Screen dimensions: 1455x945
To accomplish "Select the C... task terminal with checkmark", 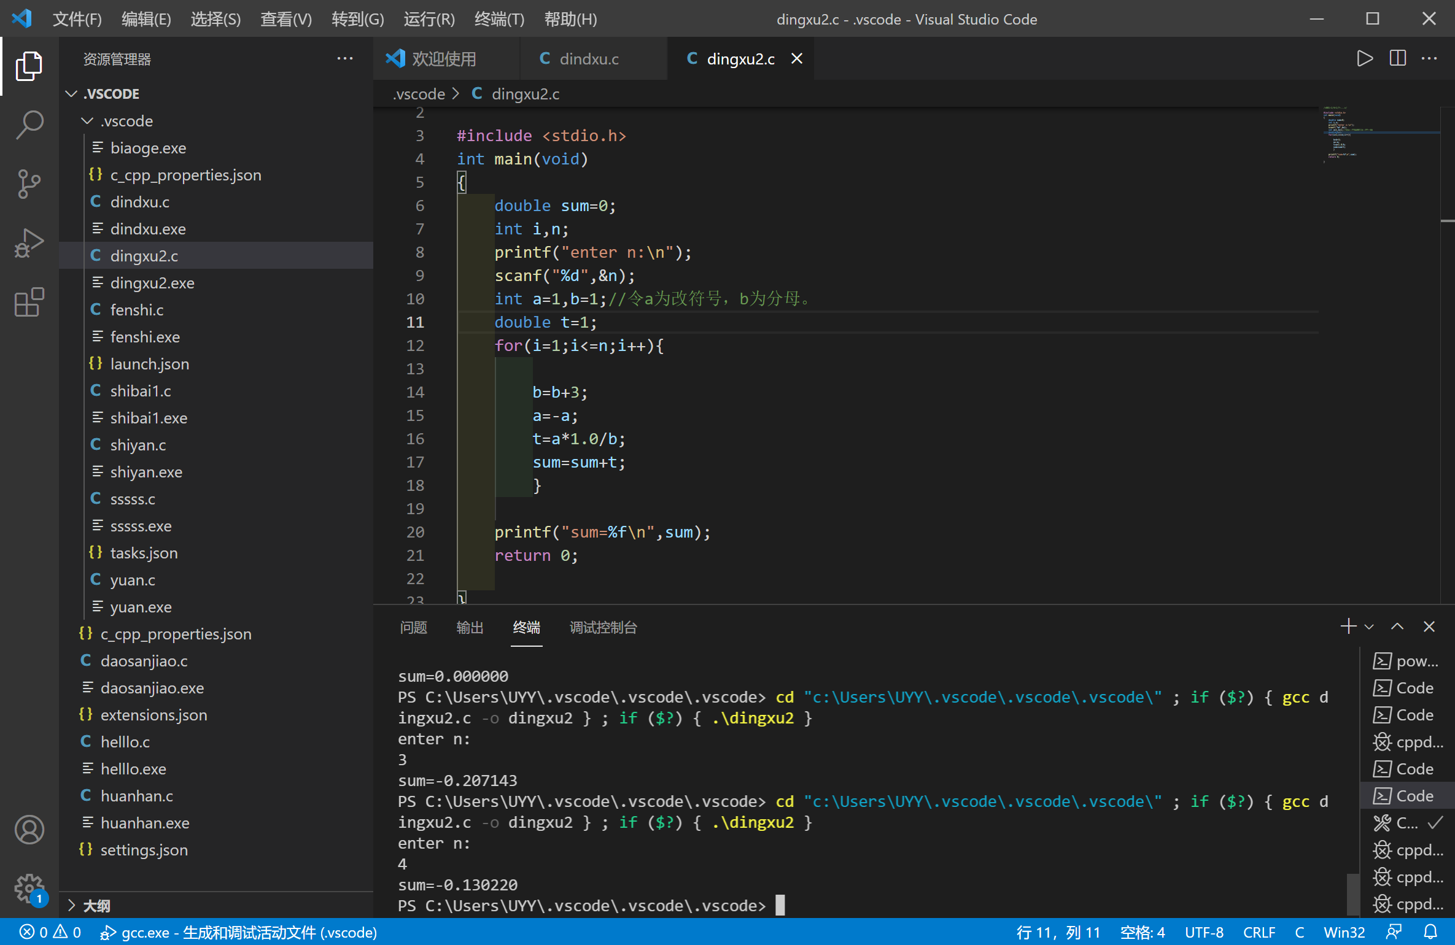I will click(x=1407, y=823).
